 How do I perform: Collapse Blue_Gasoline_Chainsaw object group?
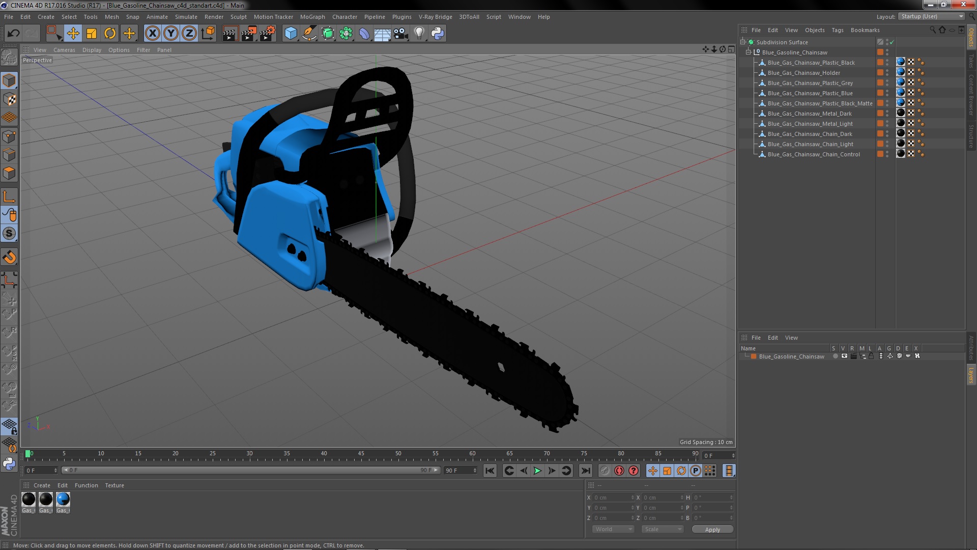(x=749, y=52)
